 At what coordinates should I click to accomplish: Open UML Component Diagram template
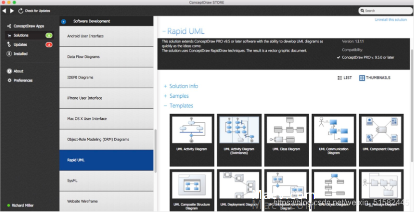381,140
